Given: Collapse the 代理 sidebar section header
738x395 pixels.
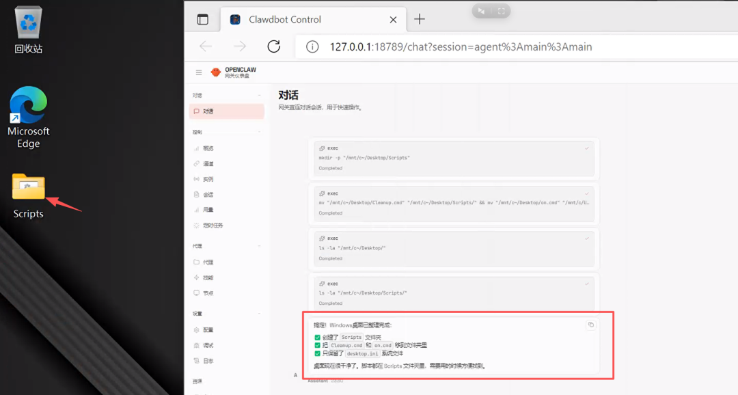Looking at the screenshot, I should (226, 246).
